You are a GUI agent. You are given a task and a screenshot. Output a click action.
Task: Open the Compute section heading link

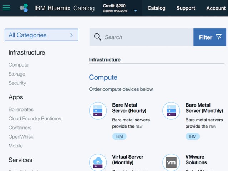103,77
